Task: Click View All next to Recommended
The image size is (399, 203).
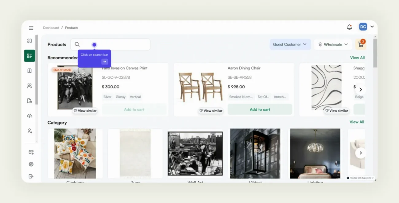Action: [x=357, y=57]
